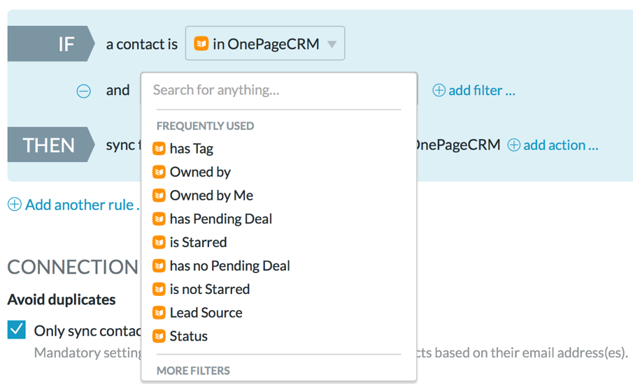The width and height of the screenshot is (633, 384).
Task: Click the OnePageCRM icon beside Lead Source
Action: (x=159, y=313)
